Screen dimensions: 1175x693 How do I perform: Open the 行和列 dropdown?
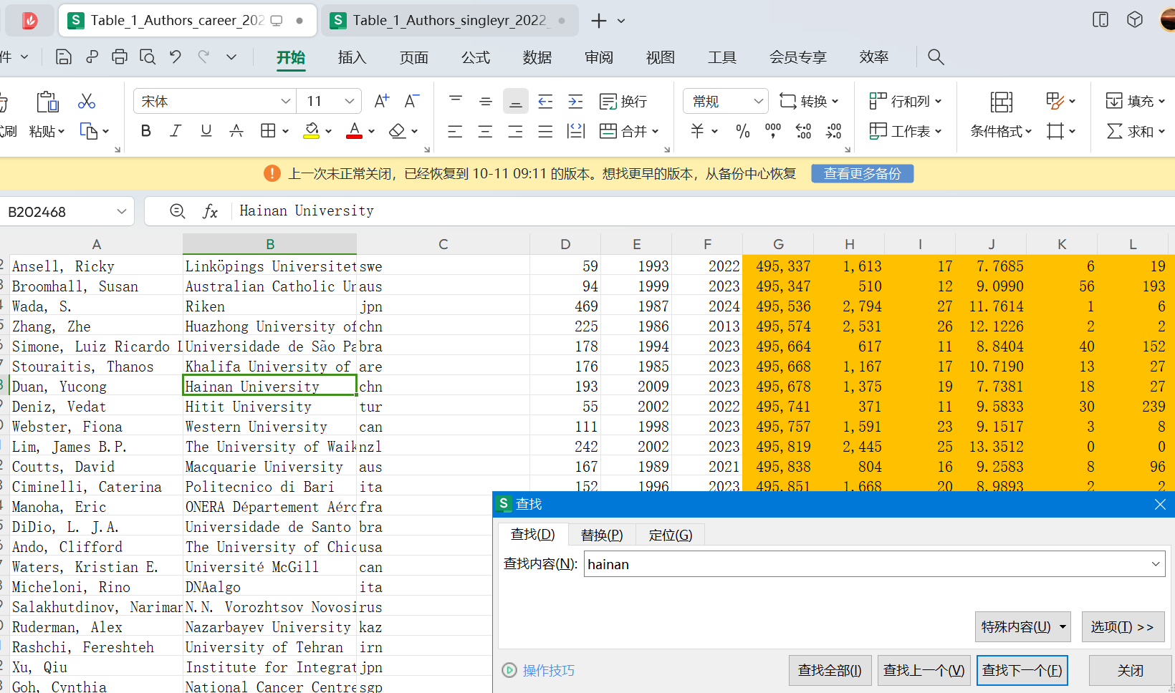pos(906,102)
